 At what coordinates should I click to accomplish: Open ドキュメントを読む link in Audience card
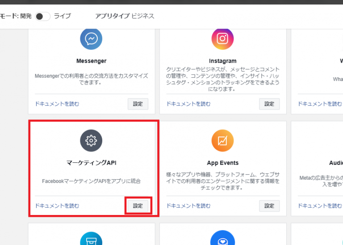tap(320, 206)
